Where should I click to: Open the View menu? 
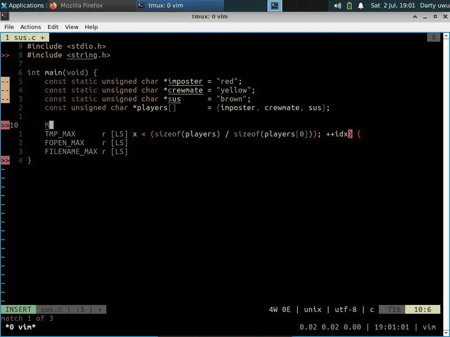pyautogui.click(x=72, y=27)
